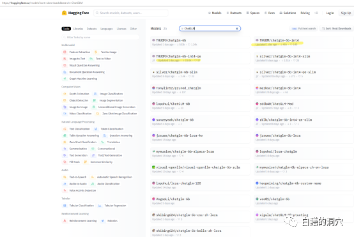Screen dimensions: 354x237
Task: Click in the ChatGLM model filter box
Action: (210, 29)
